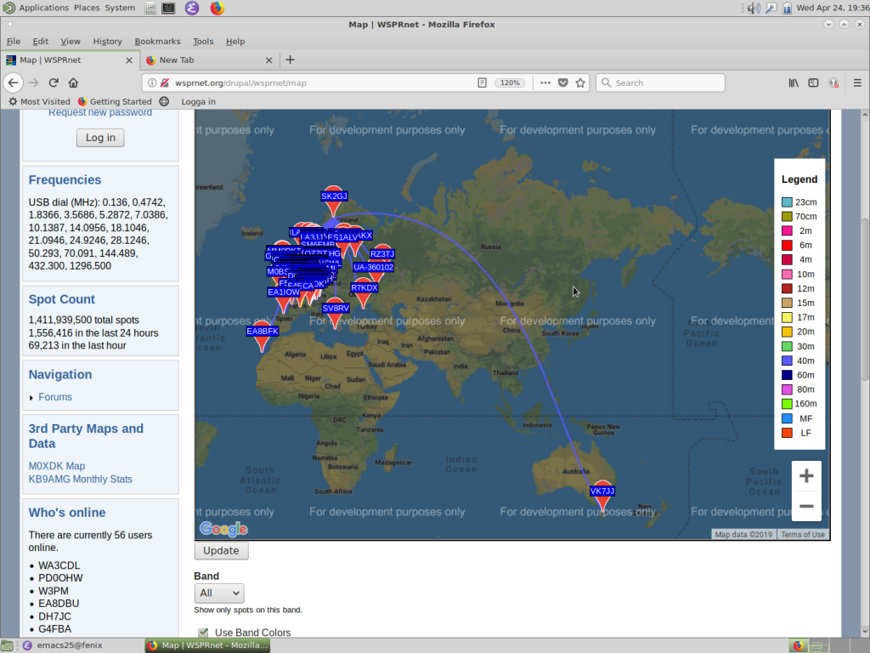This screenshot has width=870, height=653.
Task: Launch Firefox from top panel icon
Action: point(217,8)
